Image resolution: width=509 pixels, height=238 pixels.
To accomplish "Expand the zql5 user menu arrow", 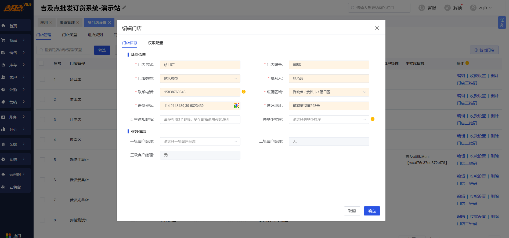I will click(490, 8).
